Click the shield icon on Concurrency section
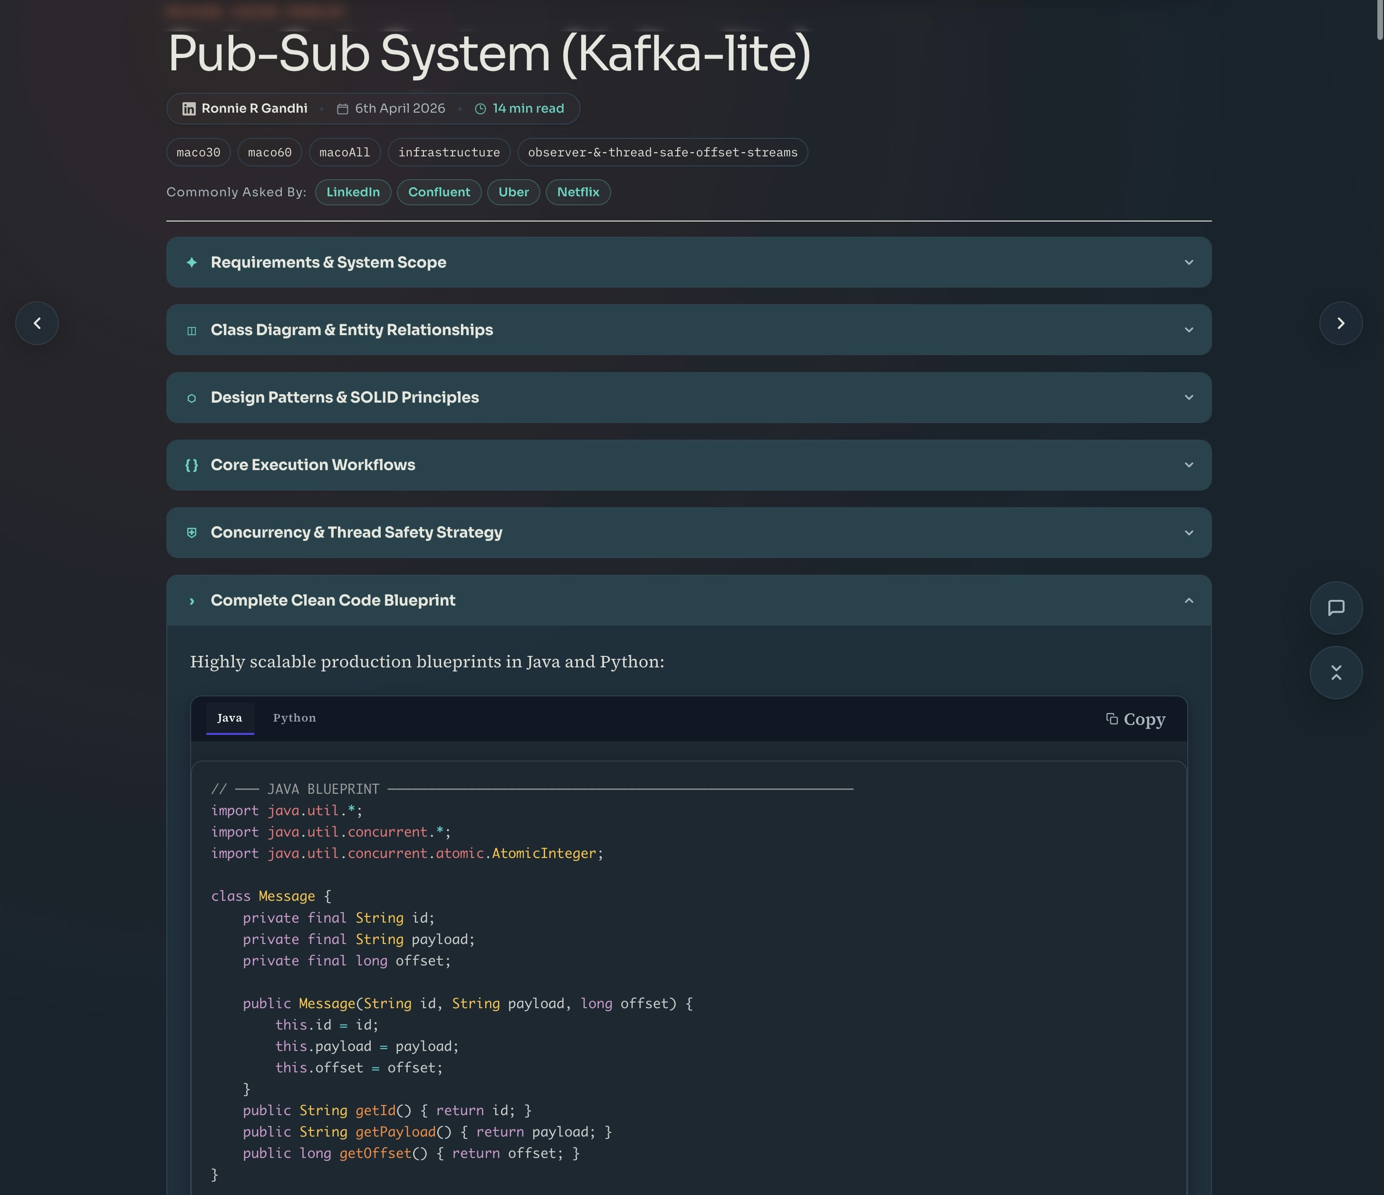This screenshot has height=1195, width=1384. [x=192, y=533]
